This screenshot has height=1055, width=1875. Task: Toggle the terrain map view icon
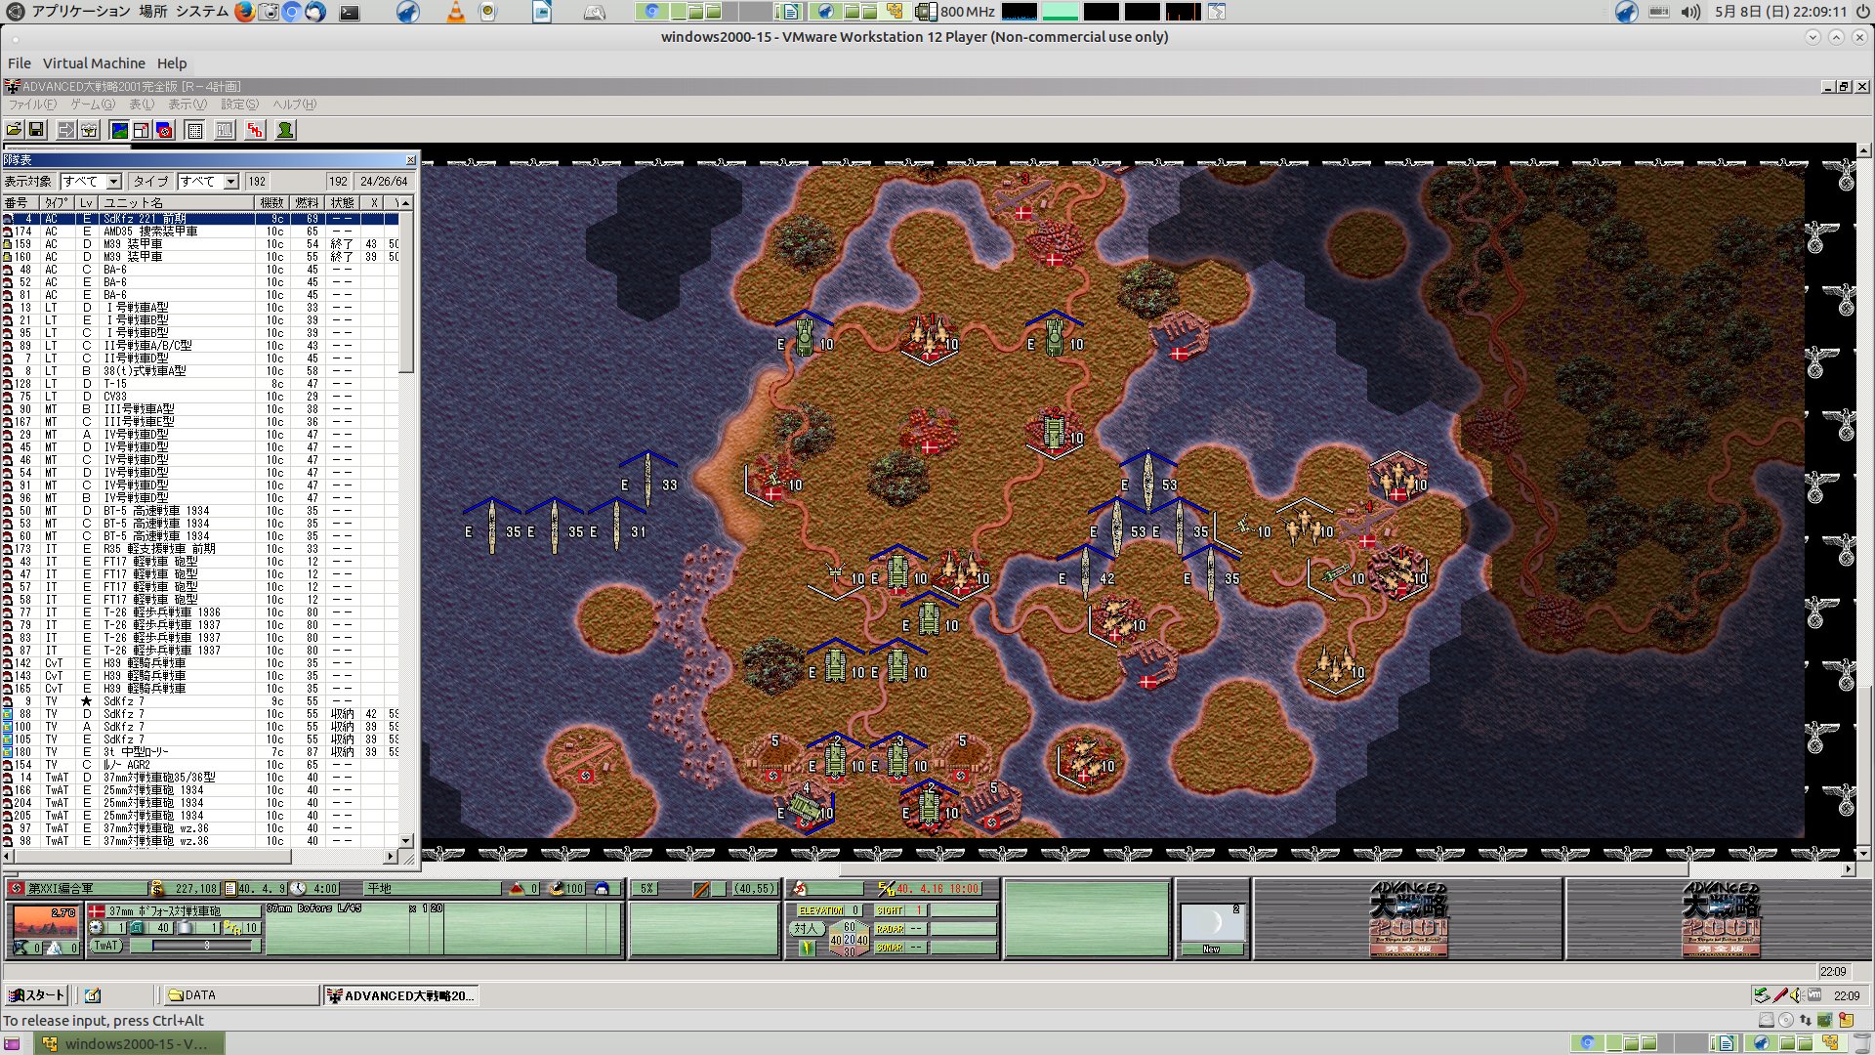pos(119,130)
